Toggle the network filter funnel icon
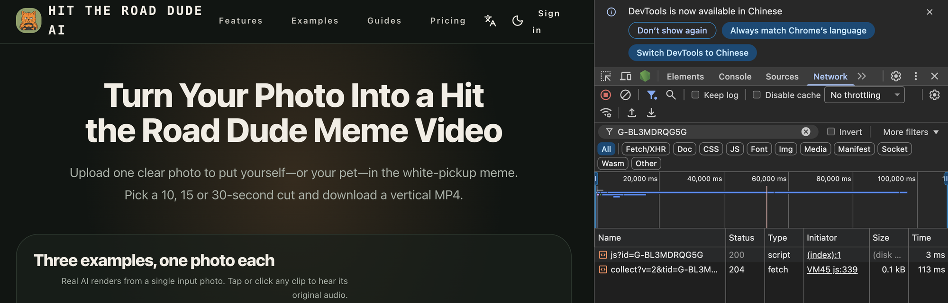Image resolution: width=948 pixels, height=303 pixels. [652, 95]
